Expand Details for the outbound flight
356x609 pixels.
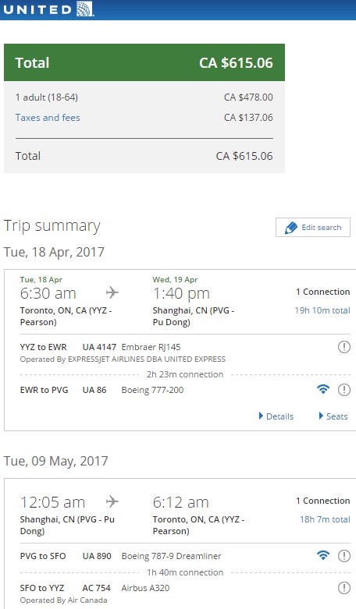click(276, 416)
